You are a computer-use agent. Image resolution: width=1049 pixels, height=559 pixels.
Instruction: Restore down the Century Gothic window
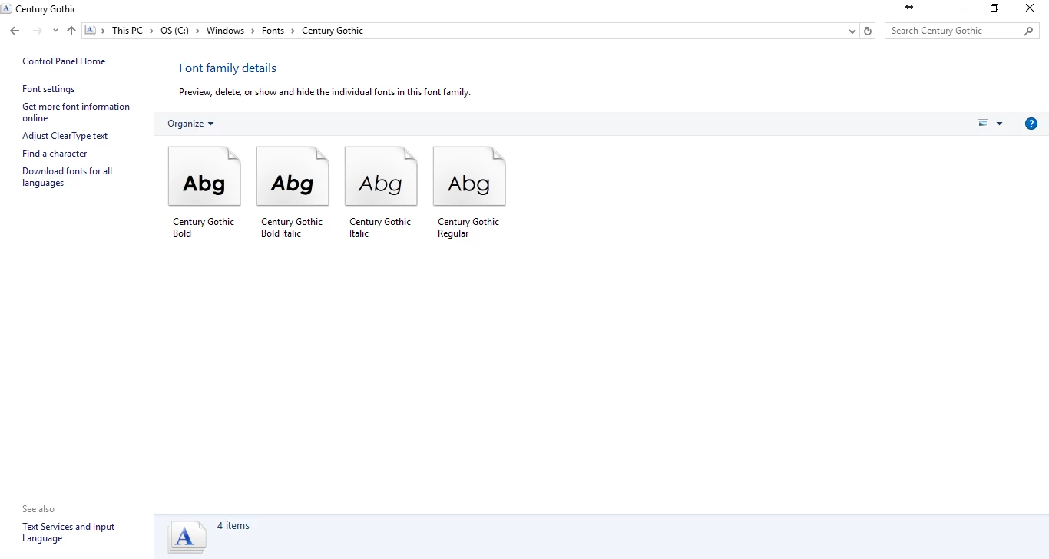tap(994, 8)
